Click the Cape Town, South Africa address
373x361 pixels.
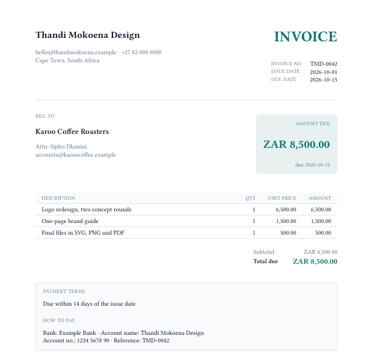68,61
